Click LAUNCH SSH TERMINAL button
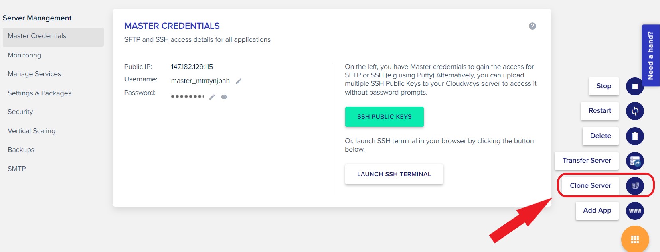The width and height of the screenshot is (660, 252). pyautogui.click(x=394, y=174)
